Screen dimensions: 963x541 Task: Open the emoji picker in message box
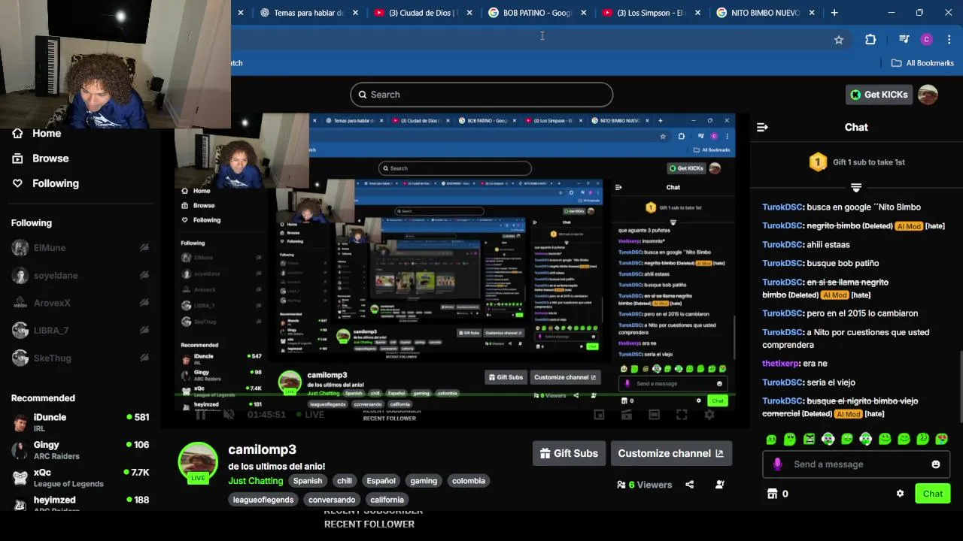pos(936,464)
